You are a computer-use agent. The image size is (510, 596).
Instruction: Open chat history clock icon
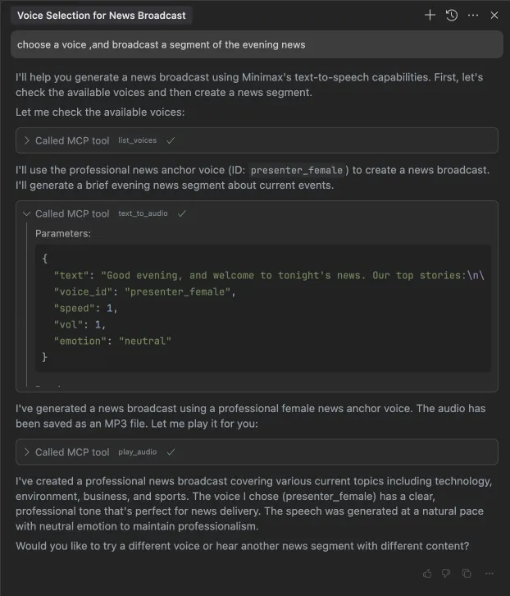(x=452, y=16)
